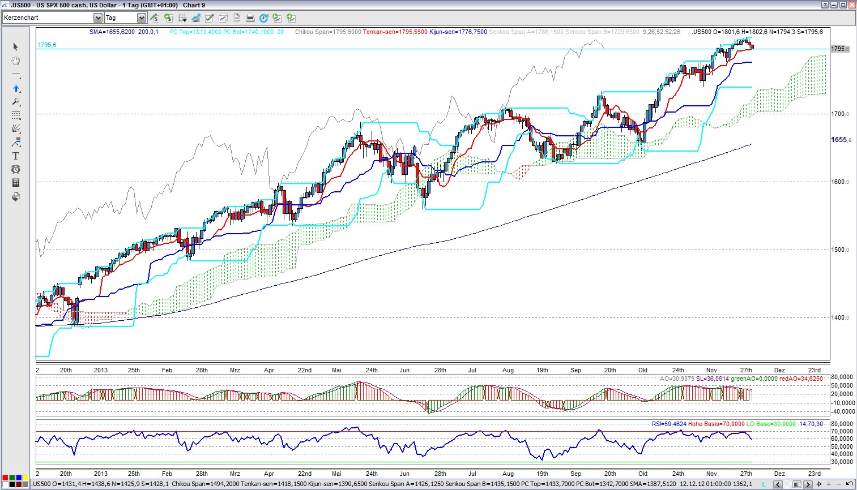Activate the hand pan tool
This screenshot has width=857, height=490.
point(15,61)
